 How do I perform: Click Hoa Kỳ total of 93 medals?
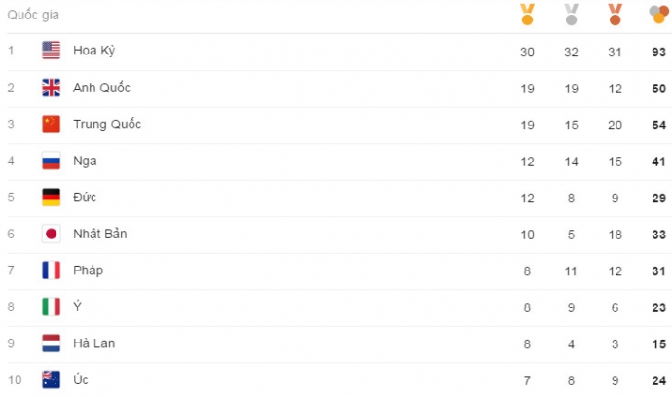[x=658, y=51]
